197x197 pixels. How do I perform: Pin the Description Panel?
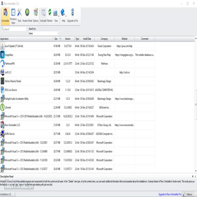point(193,177)
